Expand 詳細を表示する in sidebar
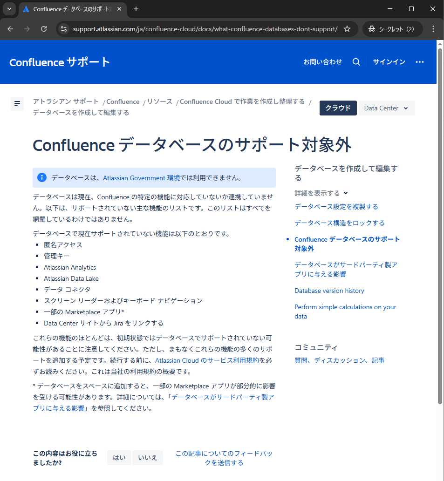The image size is (444, 481). tap(321, 193)
